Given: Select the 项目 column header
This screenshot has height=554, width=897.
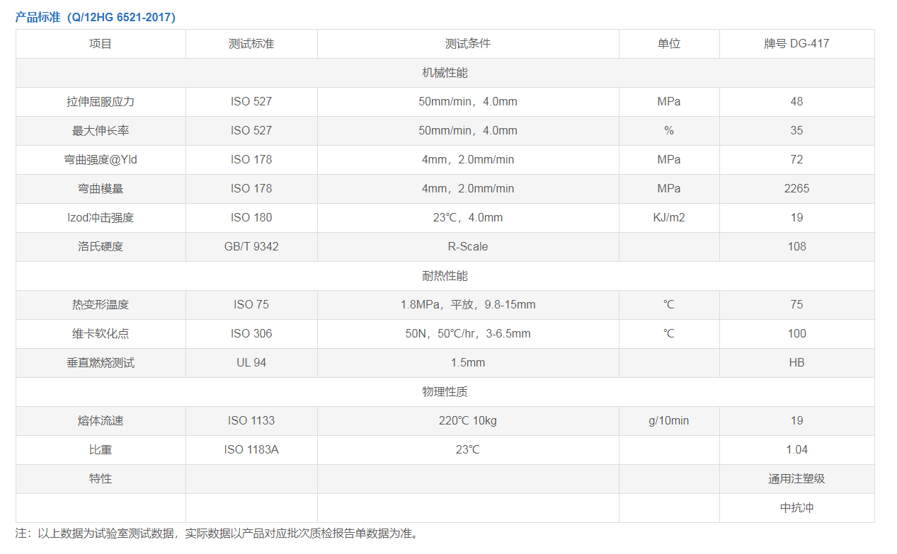Looking at the screenshot, I should tap(101, 44).
